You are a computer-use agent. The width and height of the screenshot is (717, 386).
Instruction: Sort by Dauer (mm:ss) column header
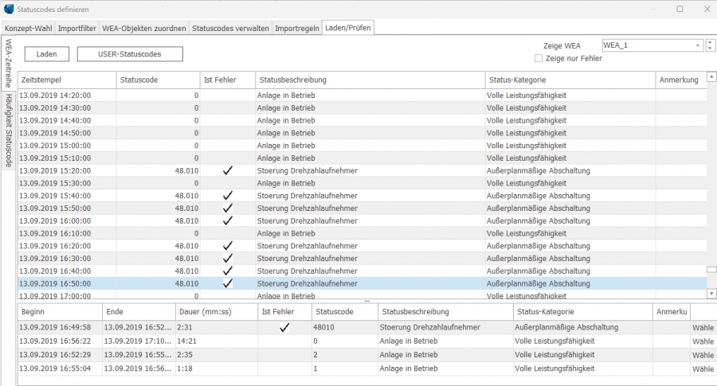coord(216,312)
